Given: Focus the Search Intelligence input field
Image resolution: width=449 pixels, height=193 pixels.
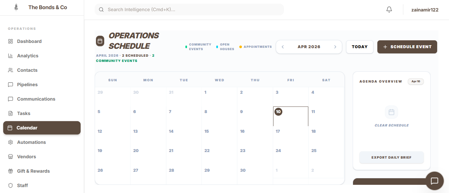Looking at the screenshot, I should pos(194,10).
